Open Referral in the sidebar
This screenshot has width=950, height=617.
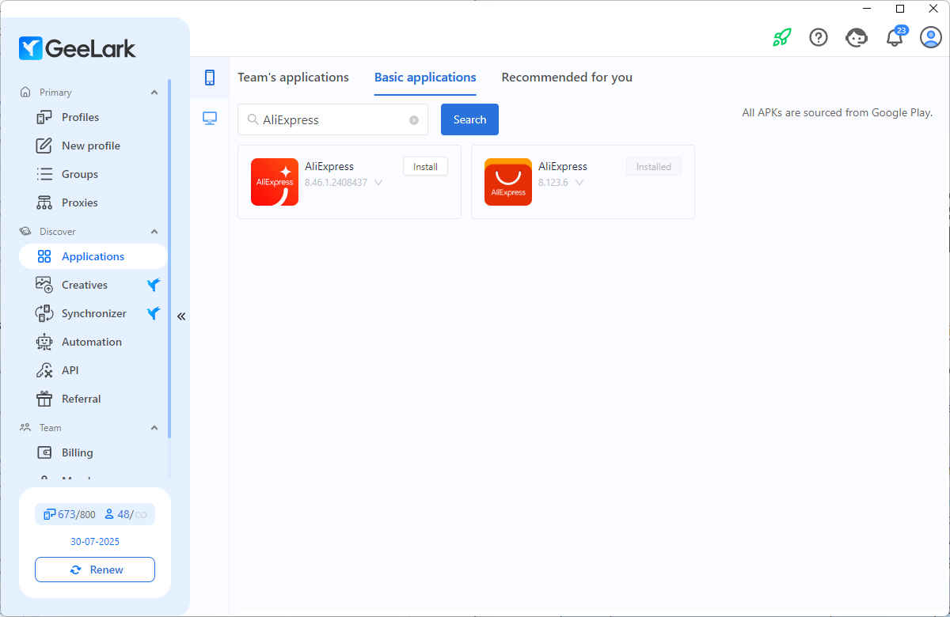point(93,399)
